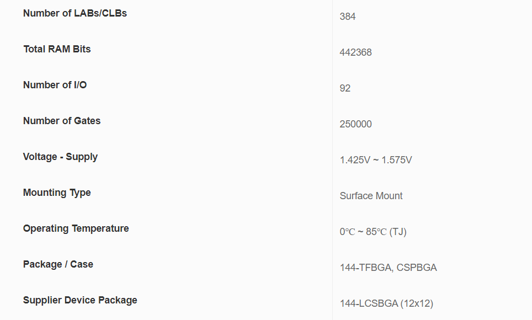Click the Supplier Device Package label
Viewport: 532px width, 320px height.
pos(80,300)
